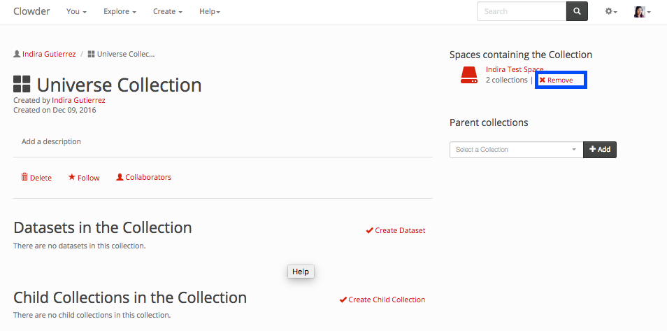Expand the You dropdown menu
This screenshot has height=331, width=667.
click(x=76, y=12)
